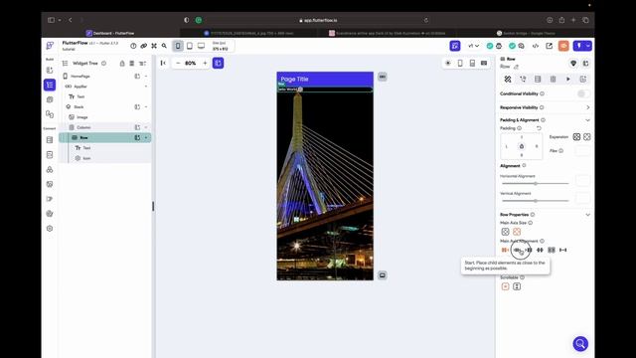Open the Animations play tab in right panel
This screenshot has width=636, height=358.
(x=567, y=80)
